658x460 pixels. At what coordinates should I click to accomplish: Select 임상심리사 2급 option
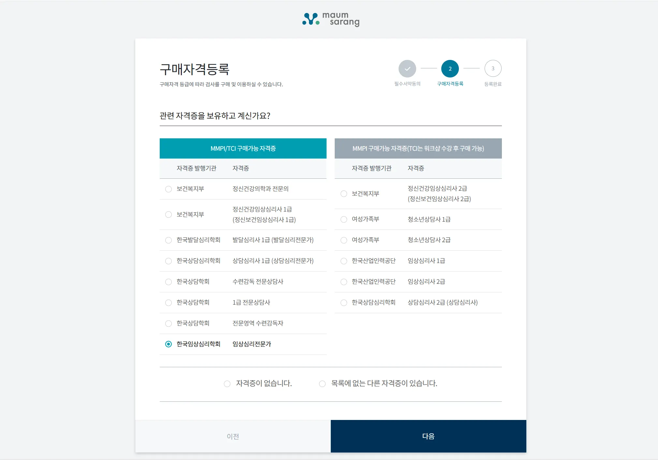tap(344, 282)
